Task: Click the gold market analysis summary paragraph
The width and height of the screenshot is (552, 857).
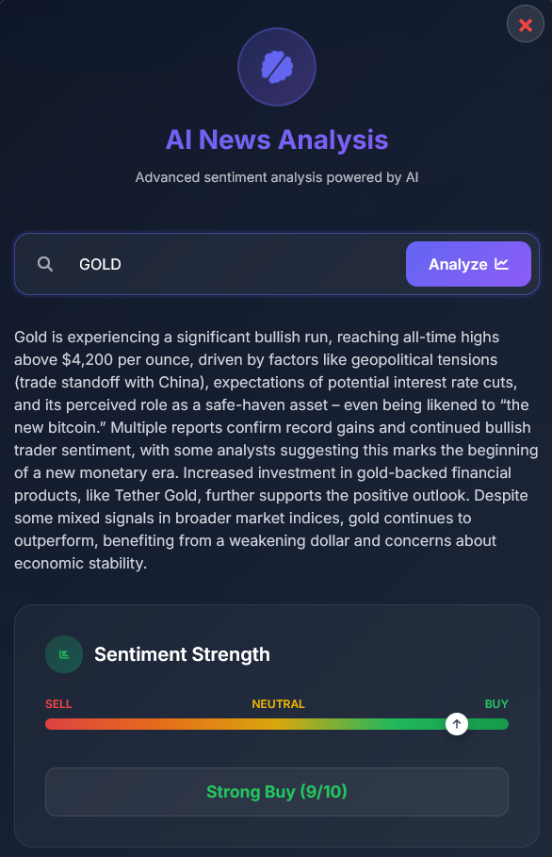Action: [276, 450]
